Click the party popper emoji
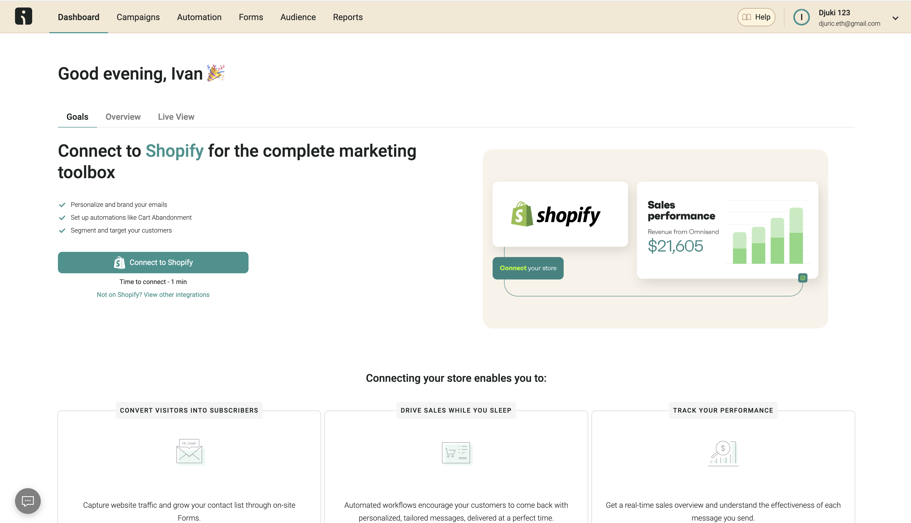 216,73
